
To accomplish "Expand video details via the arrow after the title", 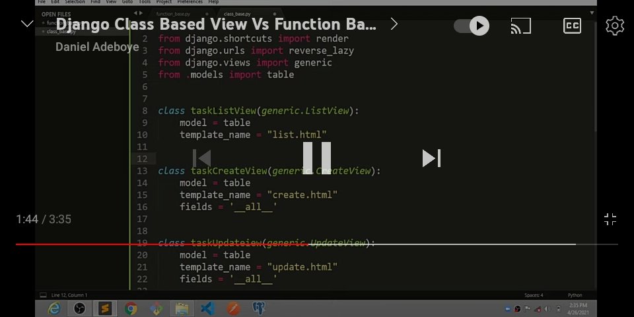I will tap(394, 24).
